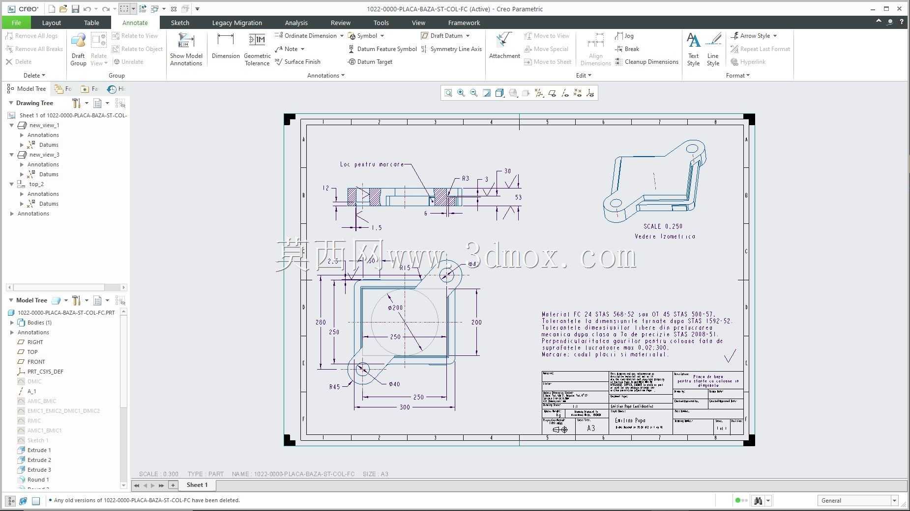Select the Geometric Tolerance tool

click(257, 49)
